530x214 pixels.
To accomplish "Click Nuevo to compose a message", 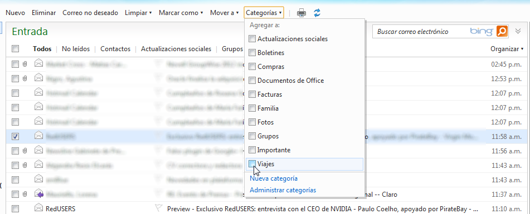I will pos(16,13).
